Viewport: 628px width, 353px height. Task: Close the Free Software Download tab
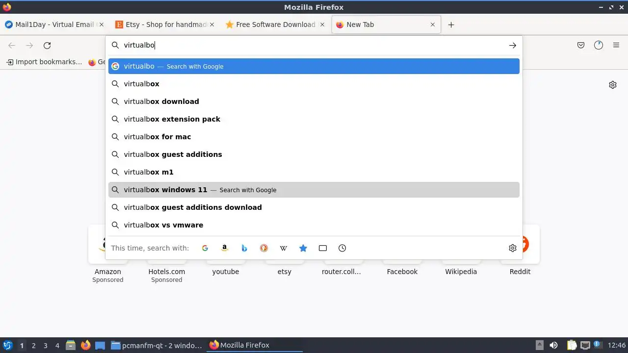coord(322,25)
